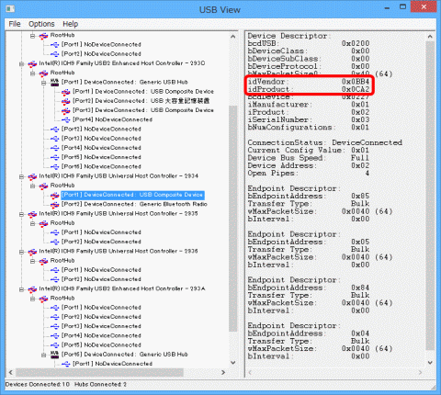
Task: Click the Port3 USB Composite Device icon under the hub
Action: [65, 110]
